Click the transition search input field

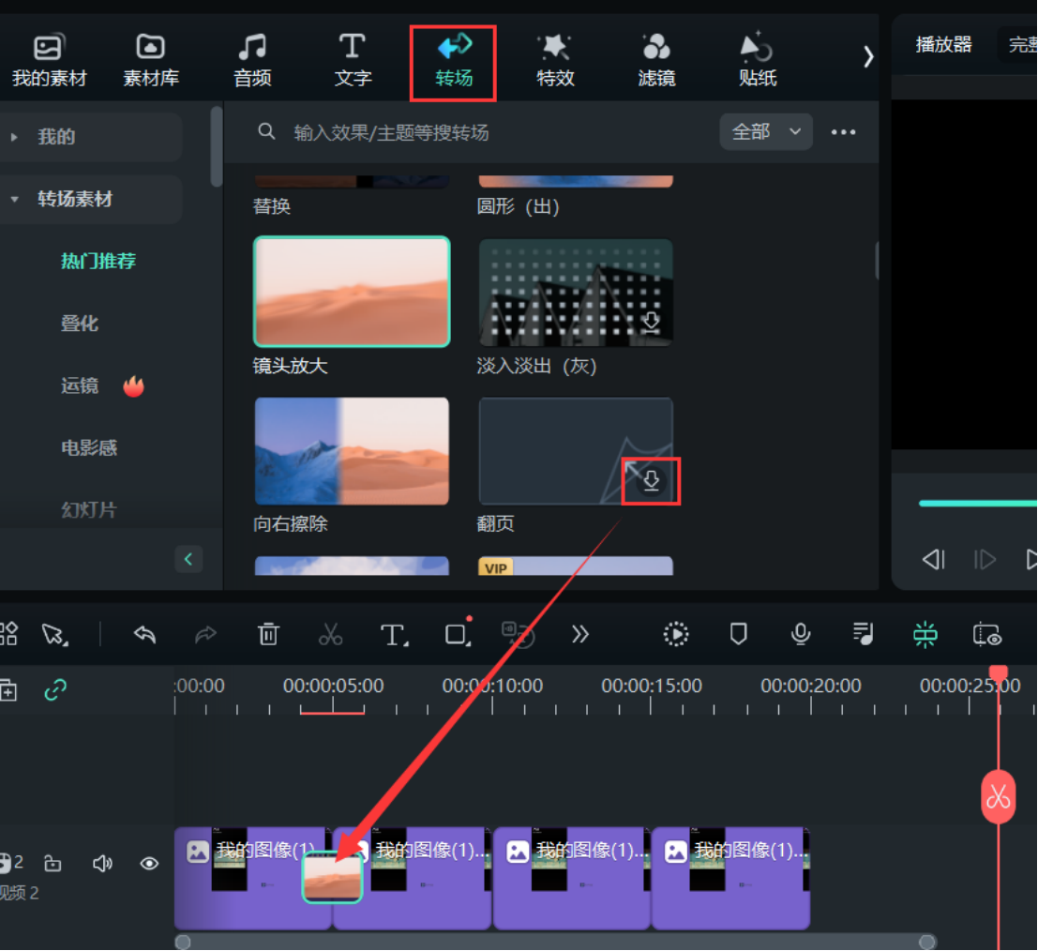488,132
